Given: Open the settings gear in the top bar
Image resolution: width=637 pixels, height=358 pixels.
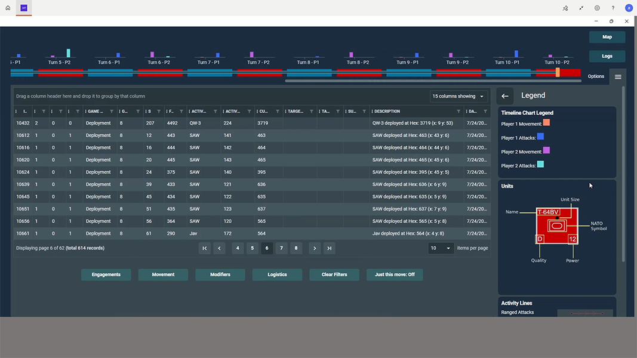Looking at the screenshot, I should click(x=597, y=8).
